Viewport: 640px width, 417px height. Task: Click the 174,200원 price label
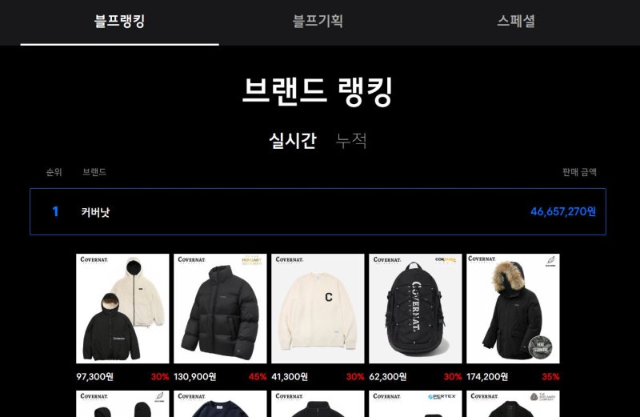[487, 376]
